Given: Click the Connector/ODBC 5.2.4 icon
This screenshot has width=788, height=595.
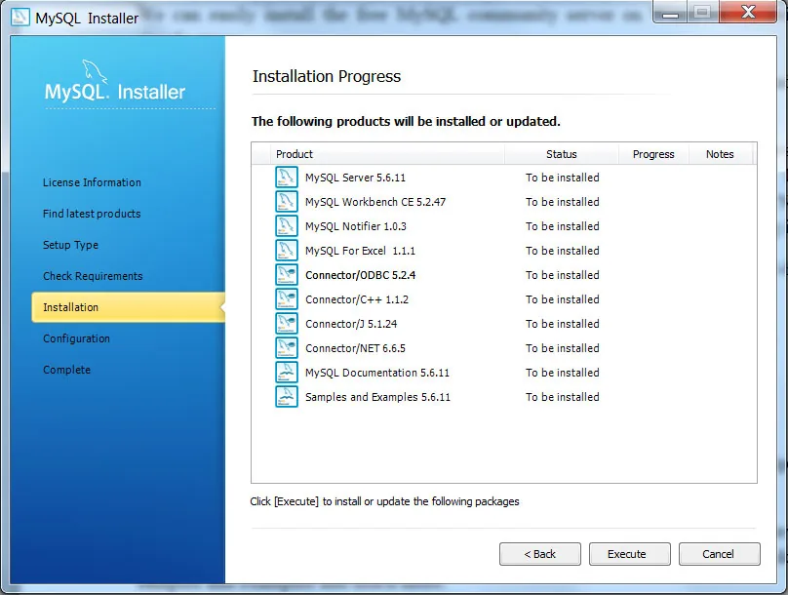Looking at the screenshot, I should pyautogui.click(x=287, y=275).
